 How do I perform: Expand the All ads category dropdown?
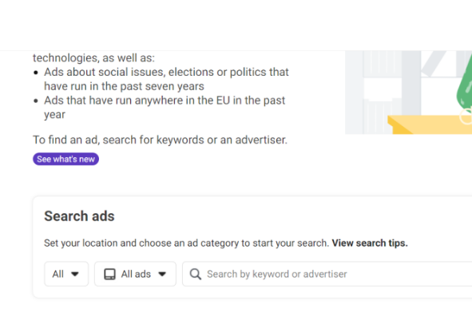[135, 274]
